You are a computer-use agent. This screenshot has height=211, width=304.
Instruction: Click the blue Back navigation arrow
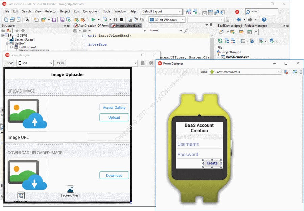pyautogui.click(x=239, y=20)
